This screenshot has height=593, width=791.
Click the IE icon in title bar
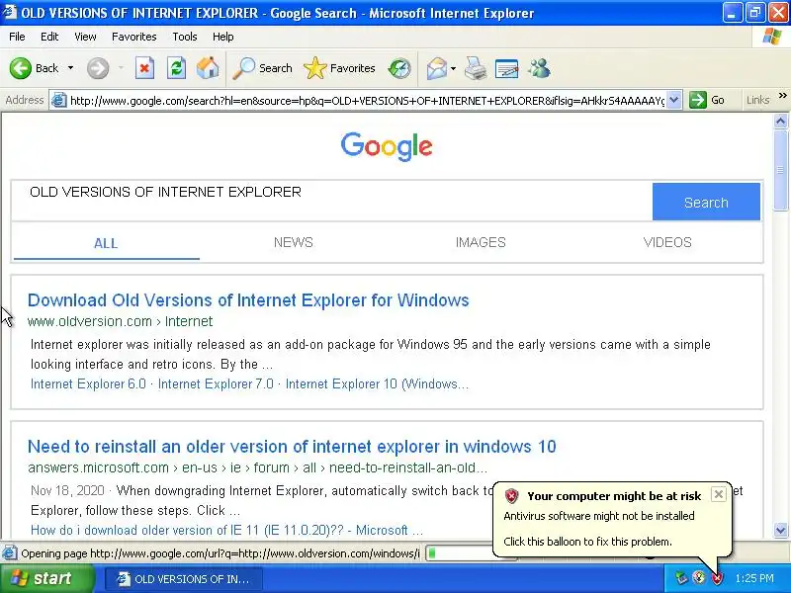(9, 12)
